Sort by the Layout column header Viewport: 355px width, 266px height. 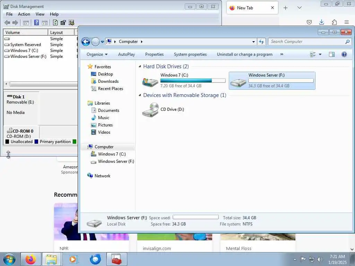[61, 32]
